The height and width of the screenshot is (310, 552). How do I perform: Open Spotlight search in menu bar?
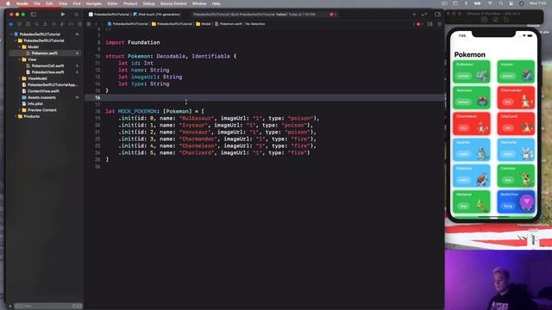(501, 3)
